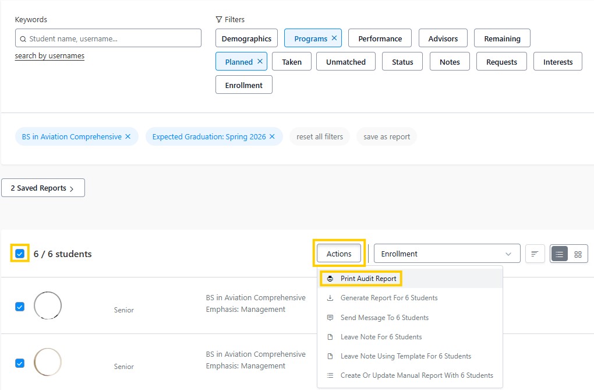Expand the 2 Saved Reports panel
This screenshot has height=390, width=594.
click(x=43, y=188)
